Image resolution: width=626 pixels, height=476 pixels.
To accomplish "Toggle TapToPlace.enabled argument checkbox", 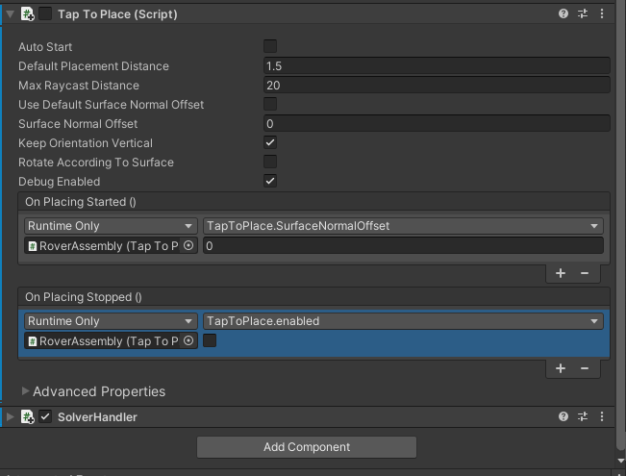I will (x=210, y=340).
